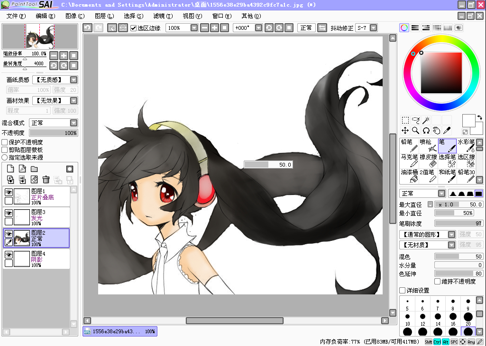Open the +000° rotation angle dropdown
The width and height of the screenshot is (486, 346).
[258, 28]
